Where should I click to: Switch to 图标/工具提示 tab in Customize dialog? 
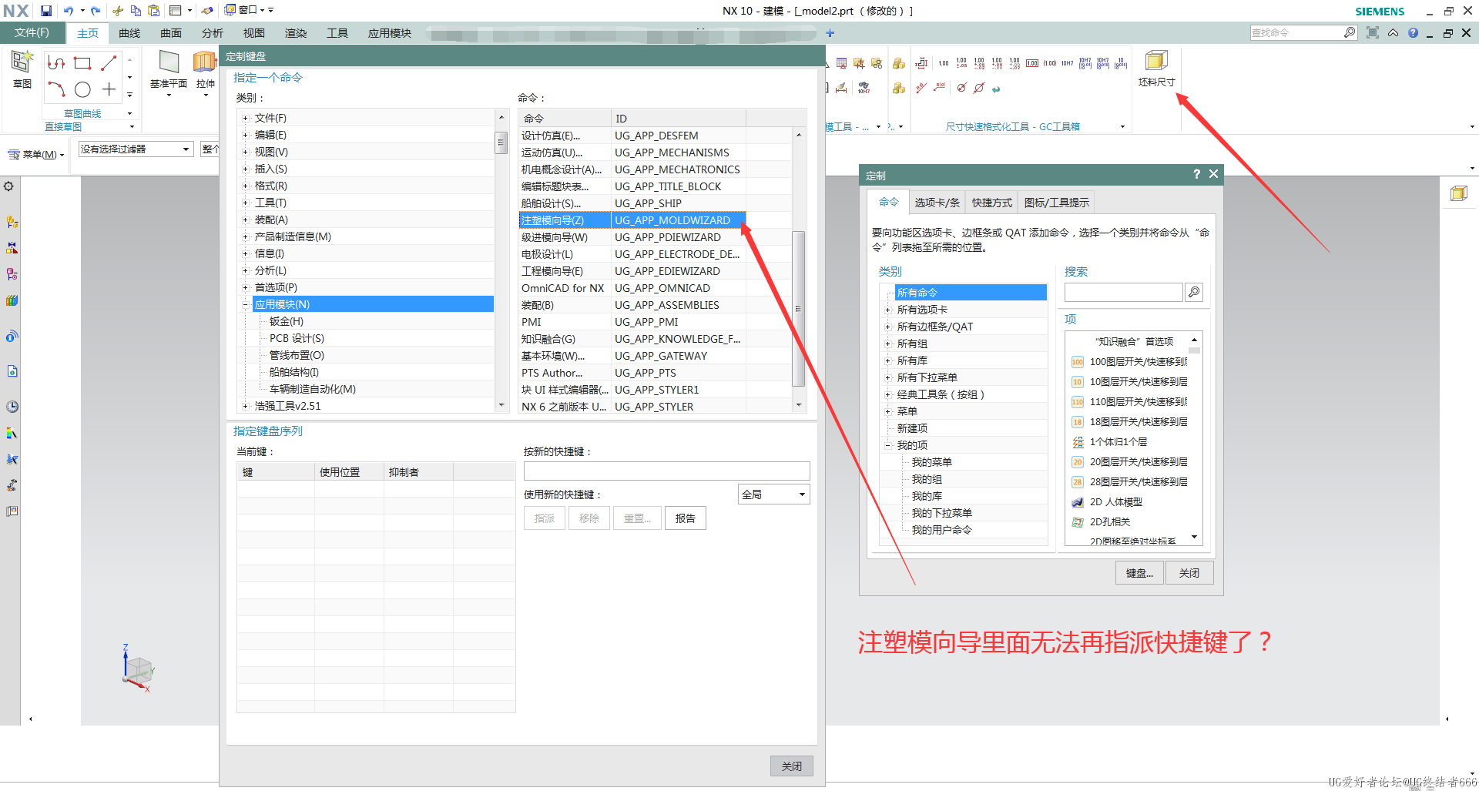(1056, 203)
